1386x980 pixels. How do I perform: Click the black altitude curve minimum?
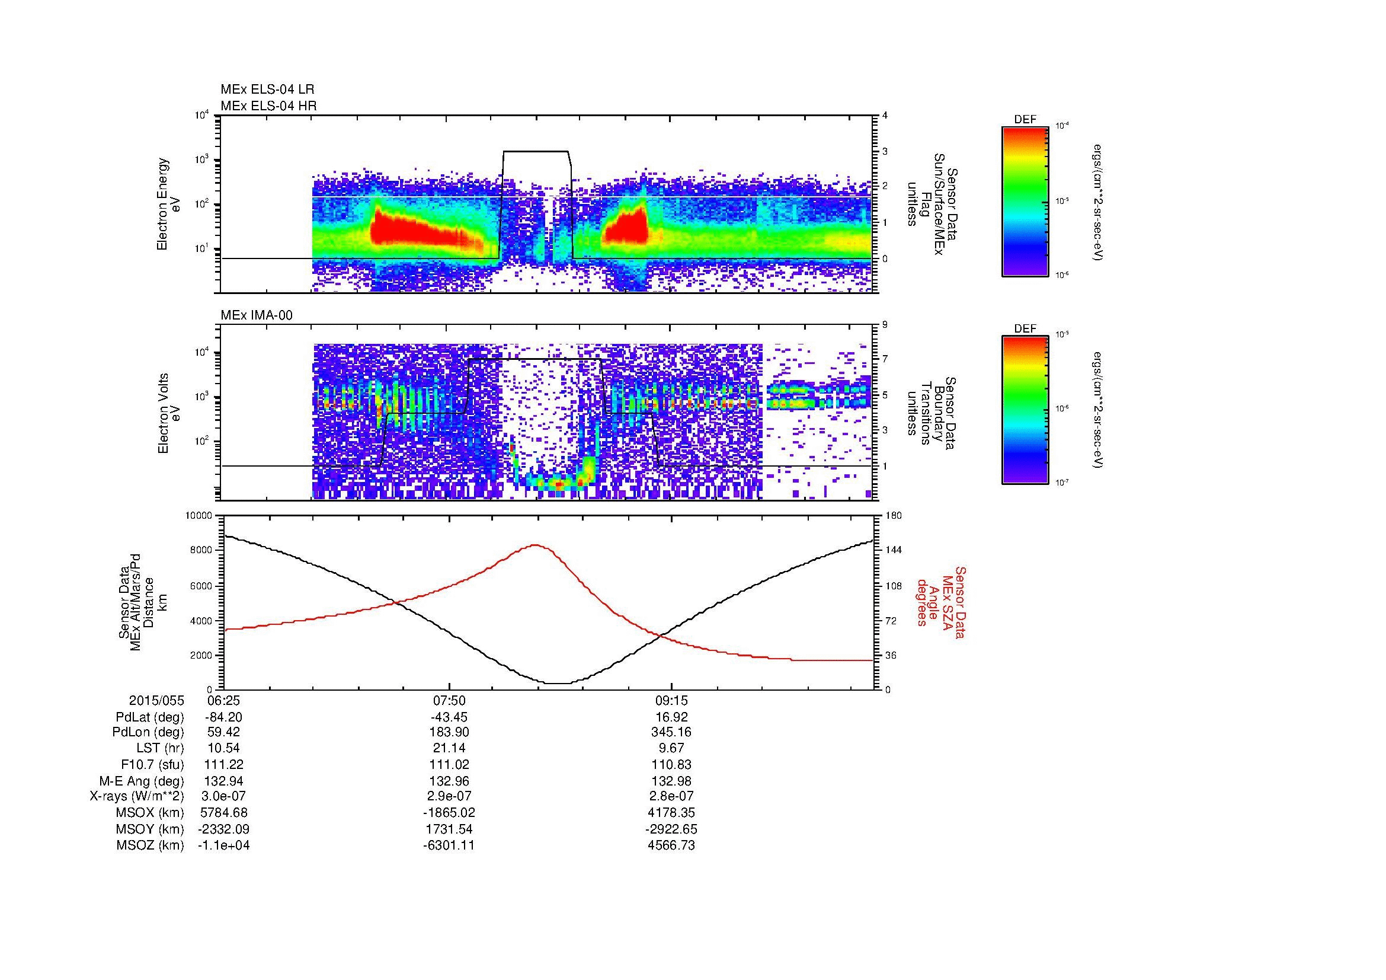[x=558, y=684]
